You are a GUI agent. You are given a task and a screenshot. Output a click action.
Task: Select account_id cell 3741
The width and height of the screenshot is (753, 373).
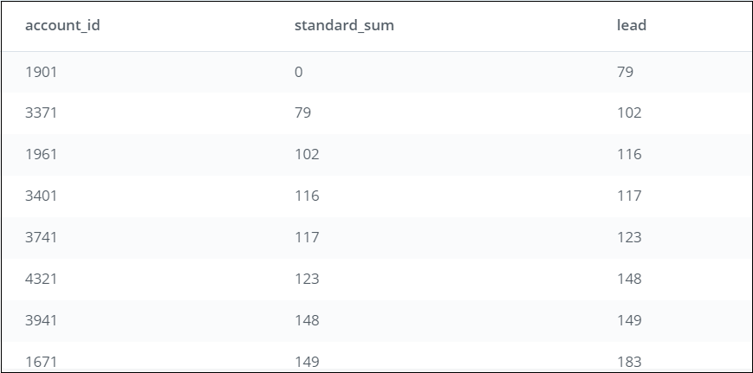click(x=41, y=237)
